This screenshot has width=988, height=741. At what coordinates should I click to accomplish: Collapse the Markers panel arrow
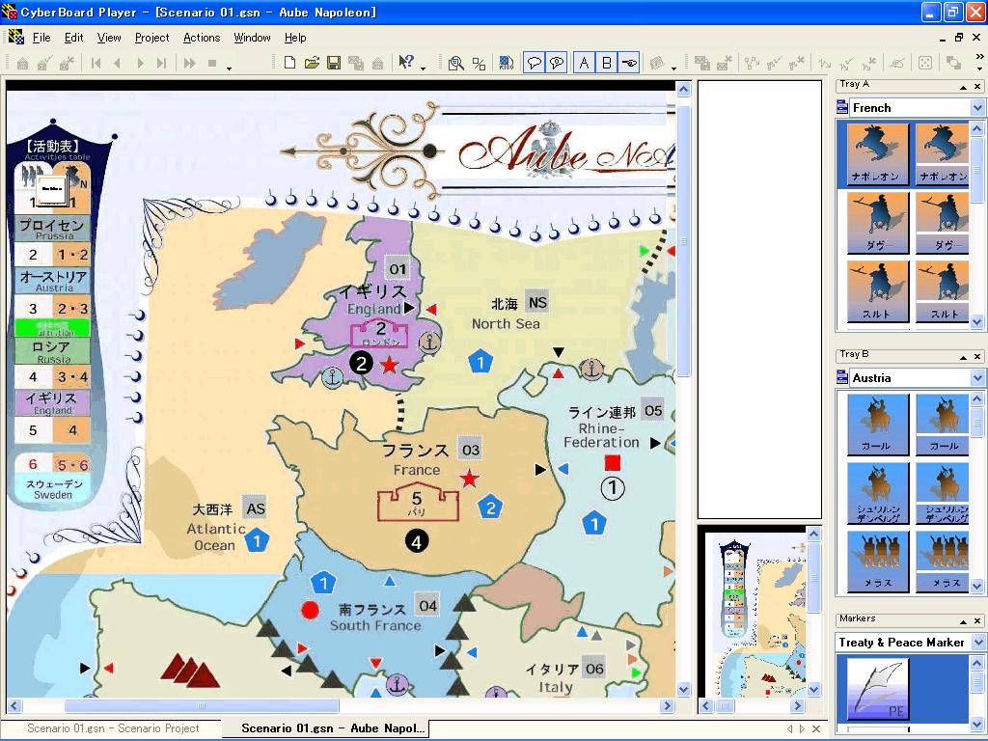pos(963,621)
